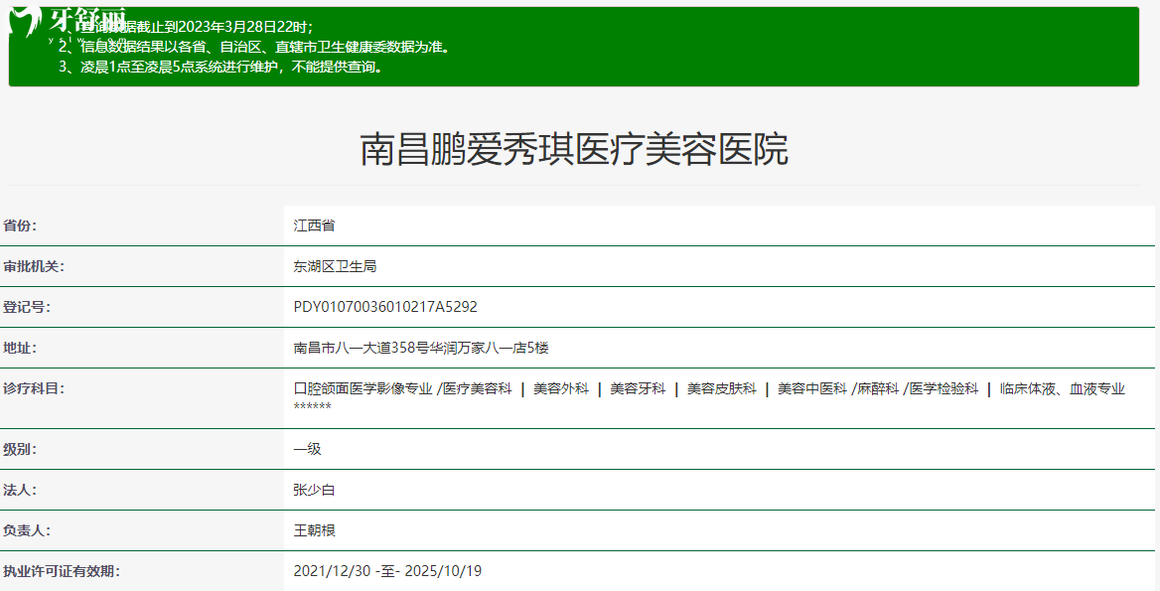1160x591 pixels.
Task: Click the 美容外科 department entry
Action: pyautogui.click(x=561, y=389)
